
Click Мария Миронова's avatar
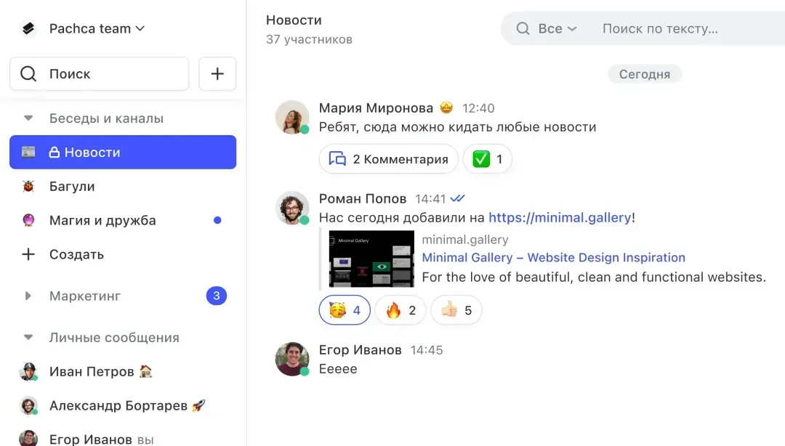click(x=292, y=117)
